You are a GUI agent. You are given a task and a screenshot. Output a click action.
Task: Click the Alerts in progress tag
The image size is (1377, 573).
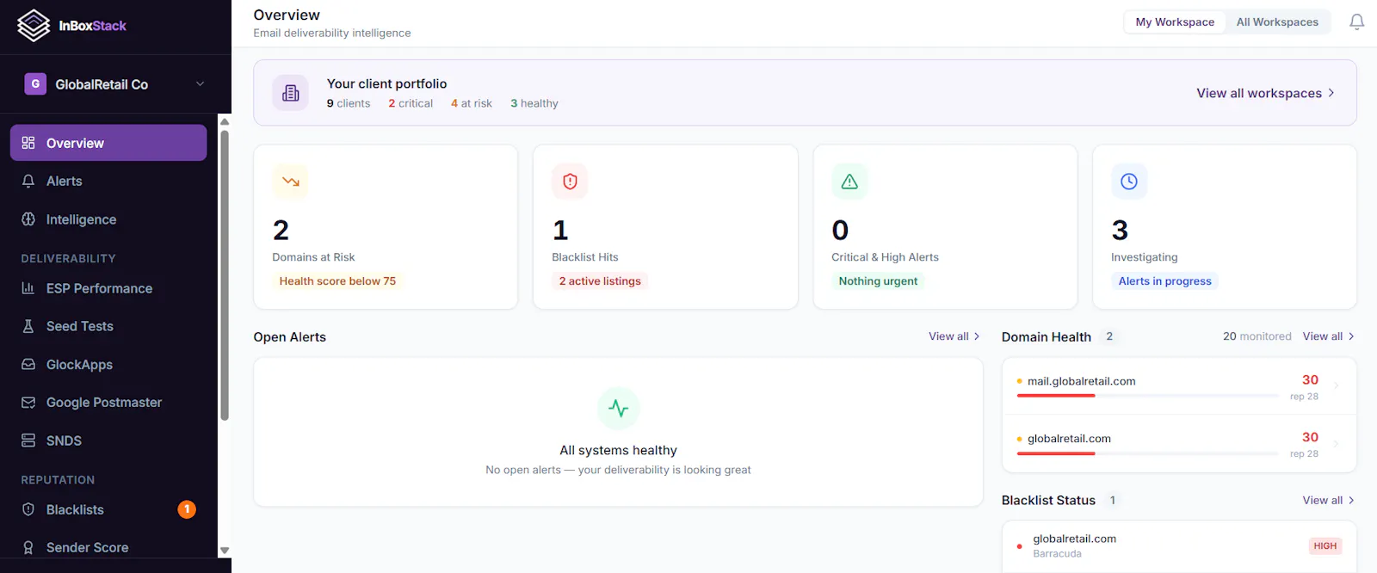coord(1164,281)
